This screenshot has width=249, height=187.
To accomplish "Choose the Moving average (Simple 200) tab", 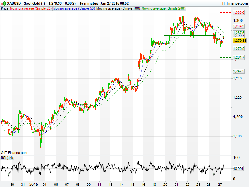I will [x=163, y=8].
